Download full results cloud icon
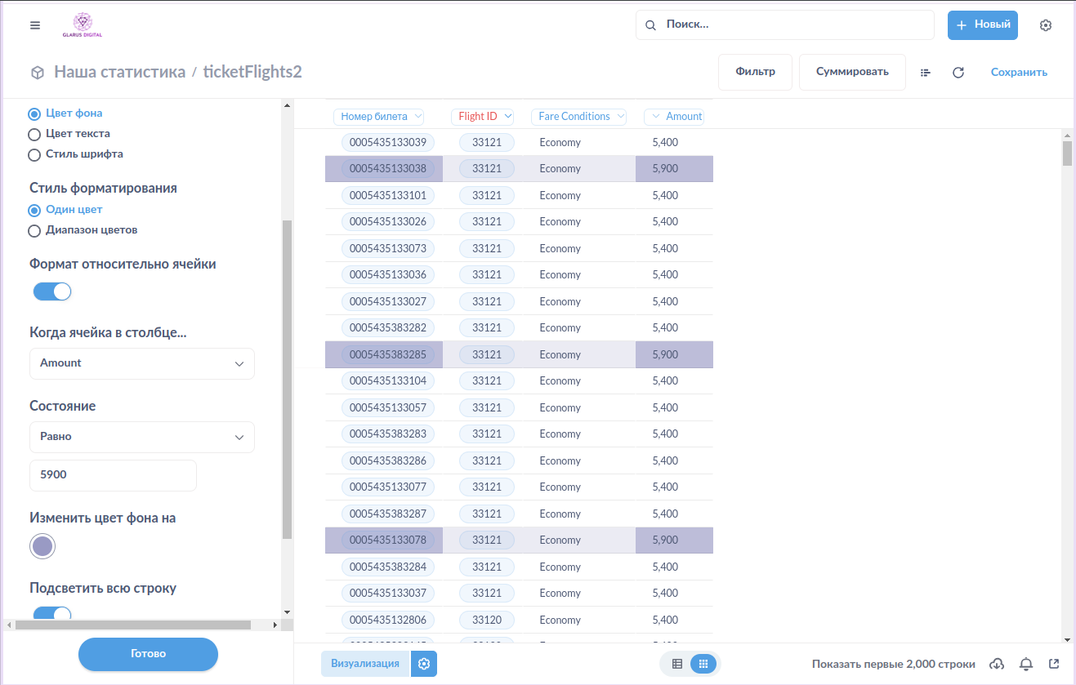 pyautogui.click(x=996, y=664)
